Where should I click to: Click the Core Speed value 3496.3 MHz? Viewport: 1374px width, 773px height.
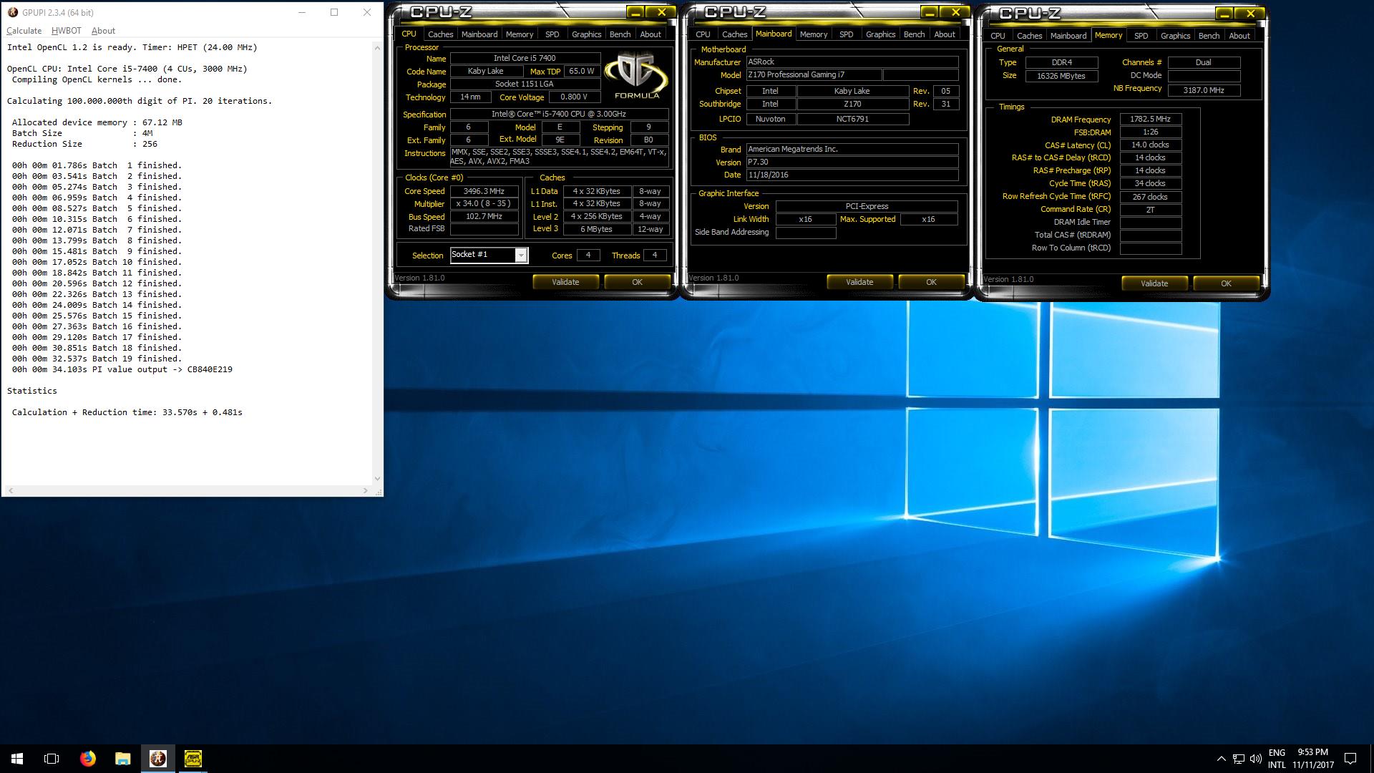tap(484, 191)
